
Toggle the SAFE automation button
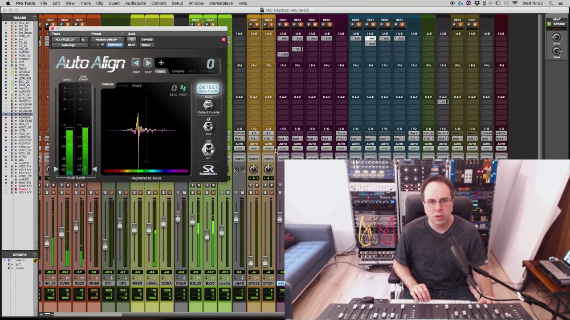pos(131,45)
